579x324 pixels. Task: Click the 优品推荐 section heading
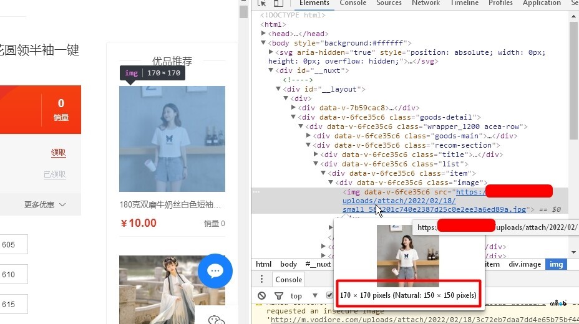point(172,60)
